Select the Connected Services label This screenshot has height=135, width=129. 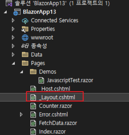[x=55, y=20]
